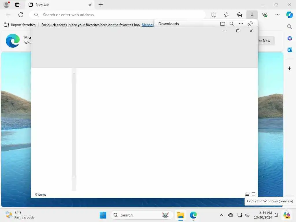Open more options in Downloads panel
The image size is (296, 222).
pyautogui.click(x=241, y=24)
